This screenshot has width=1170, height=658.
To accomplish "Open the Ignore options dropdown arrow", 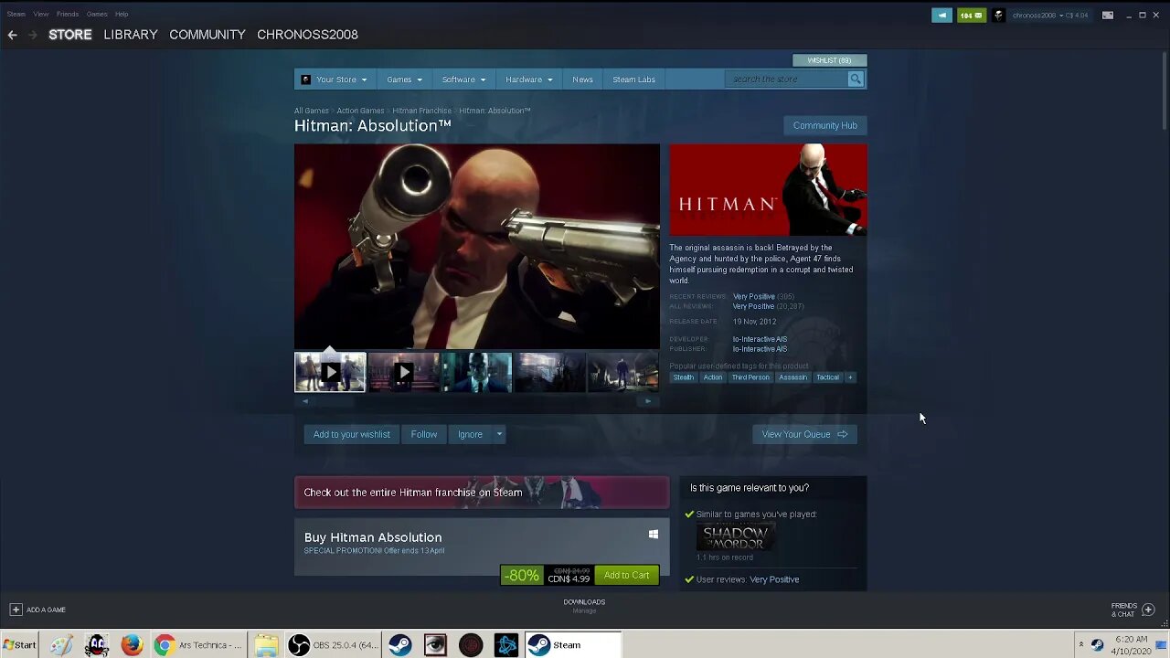I will coord(499,434).
